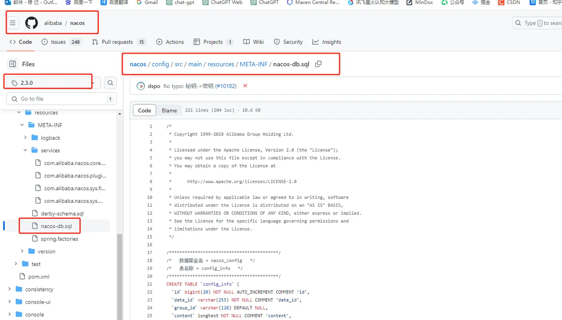
Task: Open the 知乎 首页 bookmark
Action: tap(545, 2)
